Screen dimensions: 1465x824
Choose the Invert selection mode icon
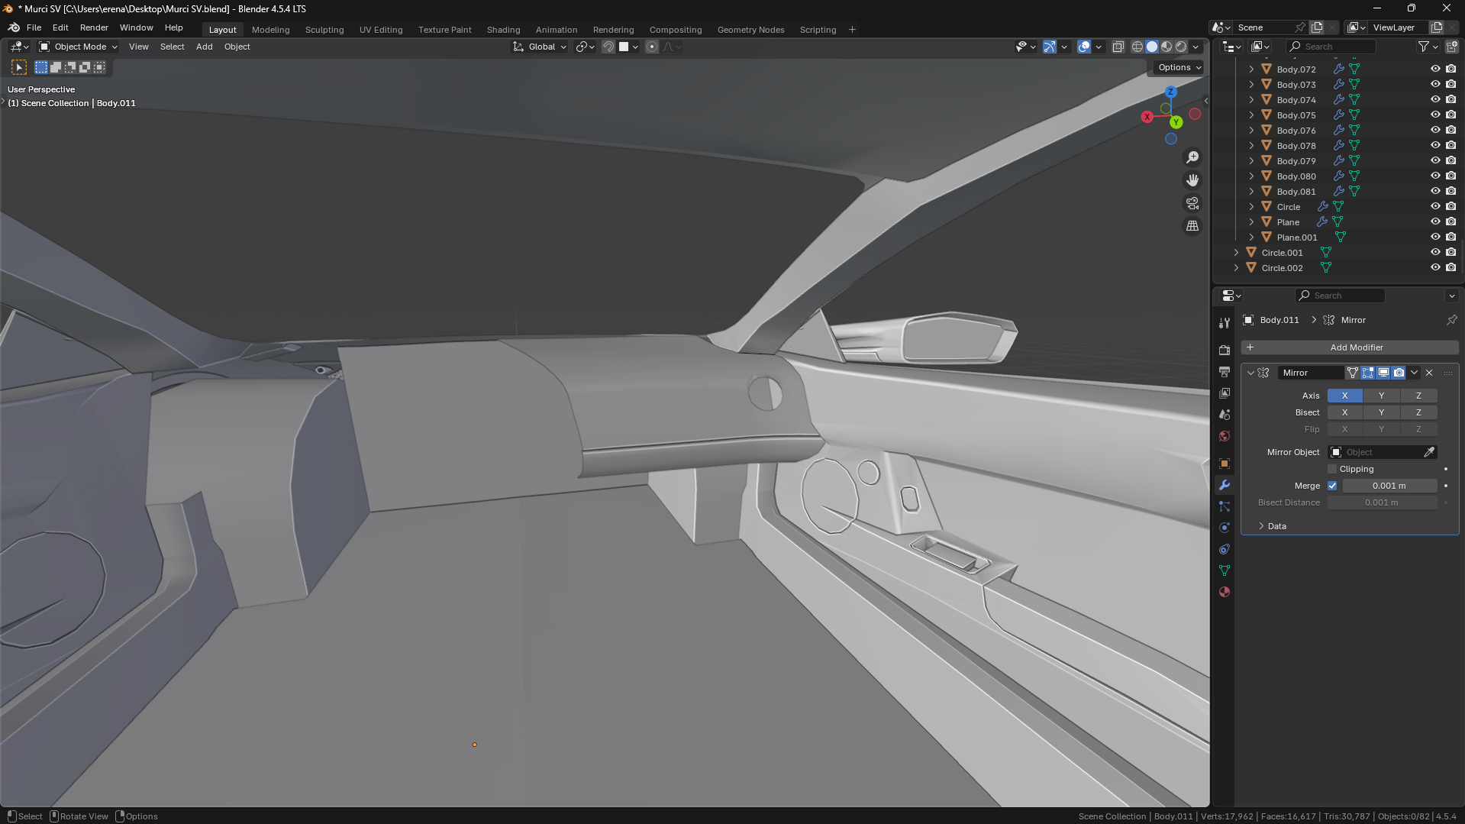(x=85, y=67)
